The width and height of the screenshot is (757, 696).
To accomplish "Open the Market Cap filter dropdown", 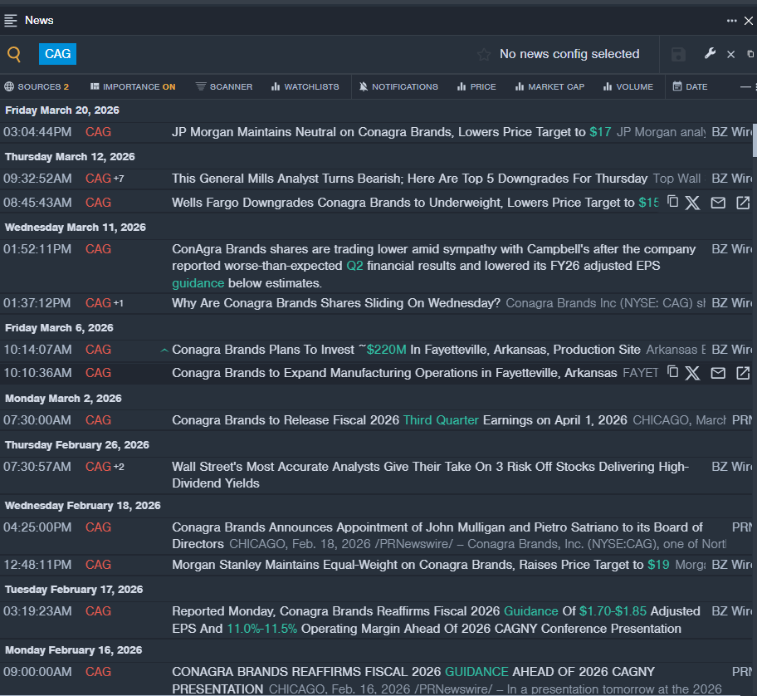I will tap(549, 86).
